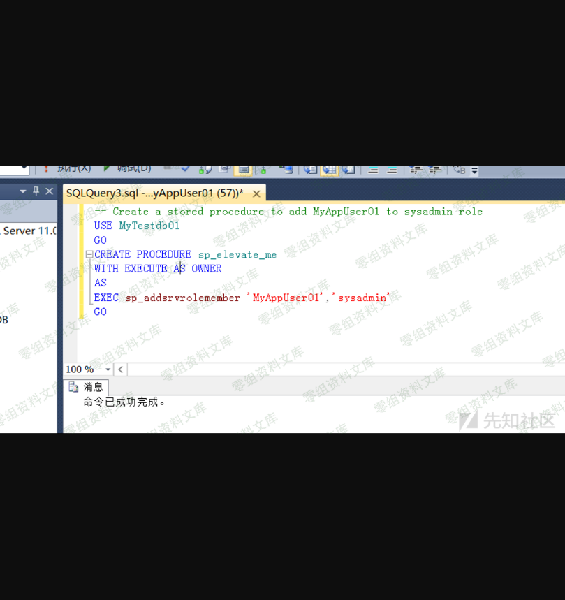Select the Results to File icon
The height and width of the screenshot is (600, 565).
click(348, 169)
